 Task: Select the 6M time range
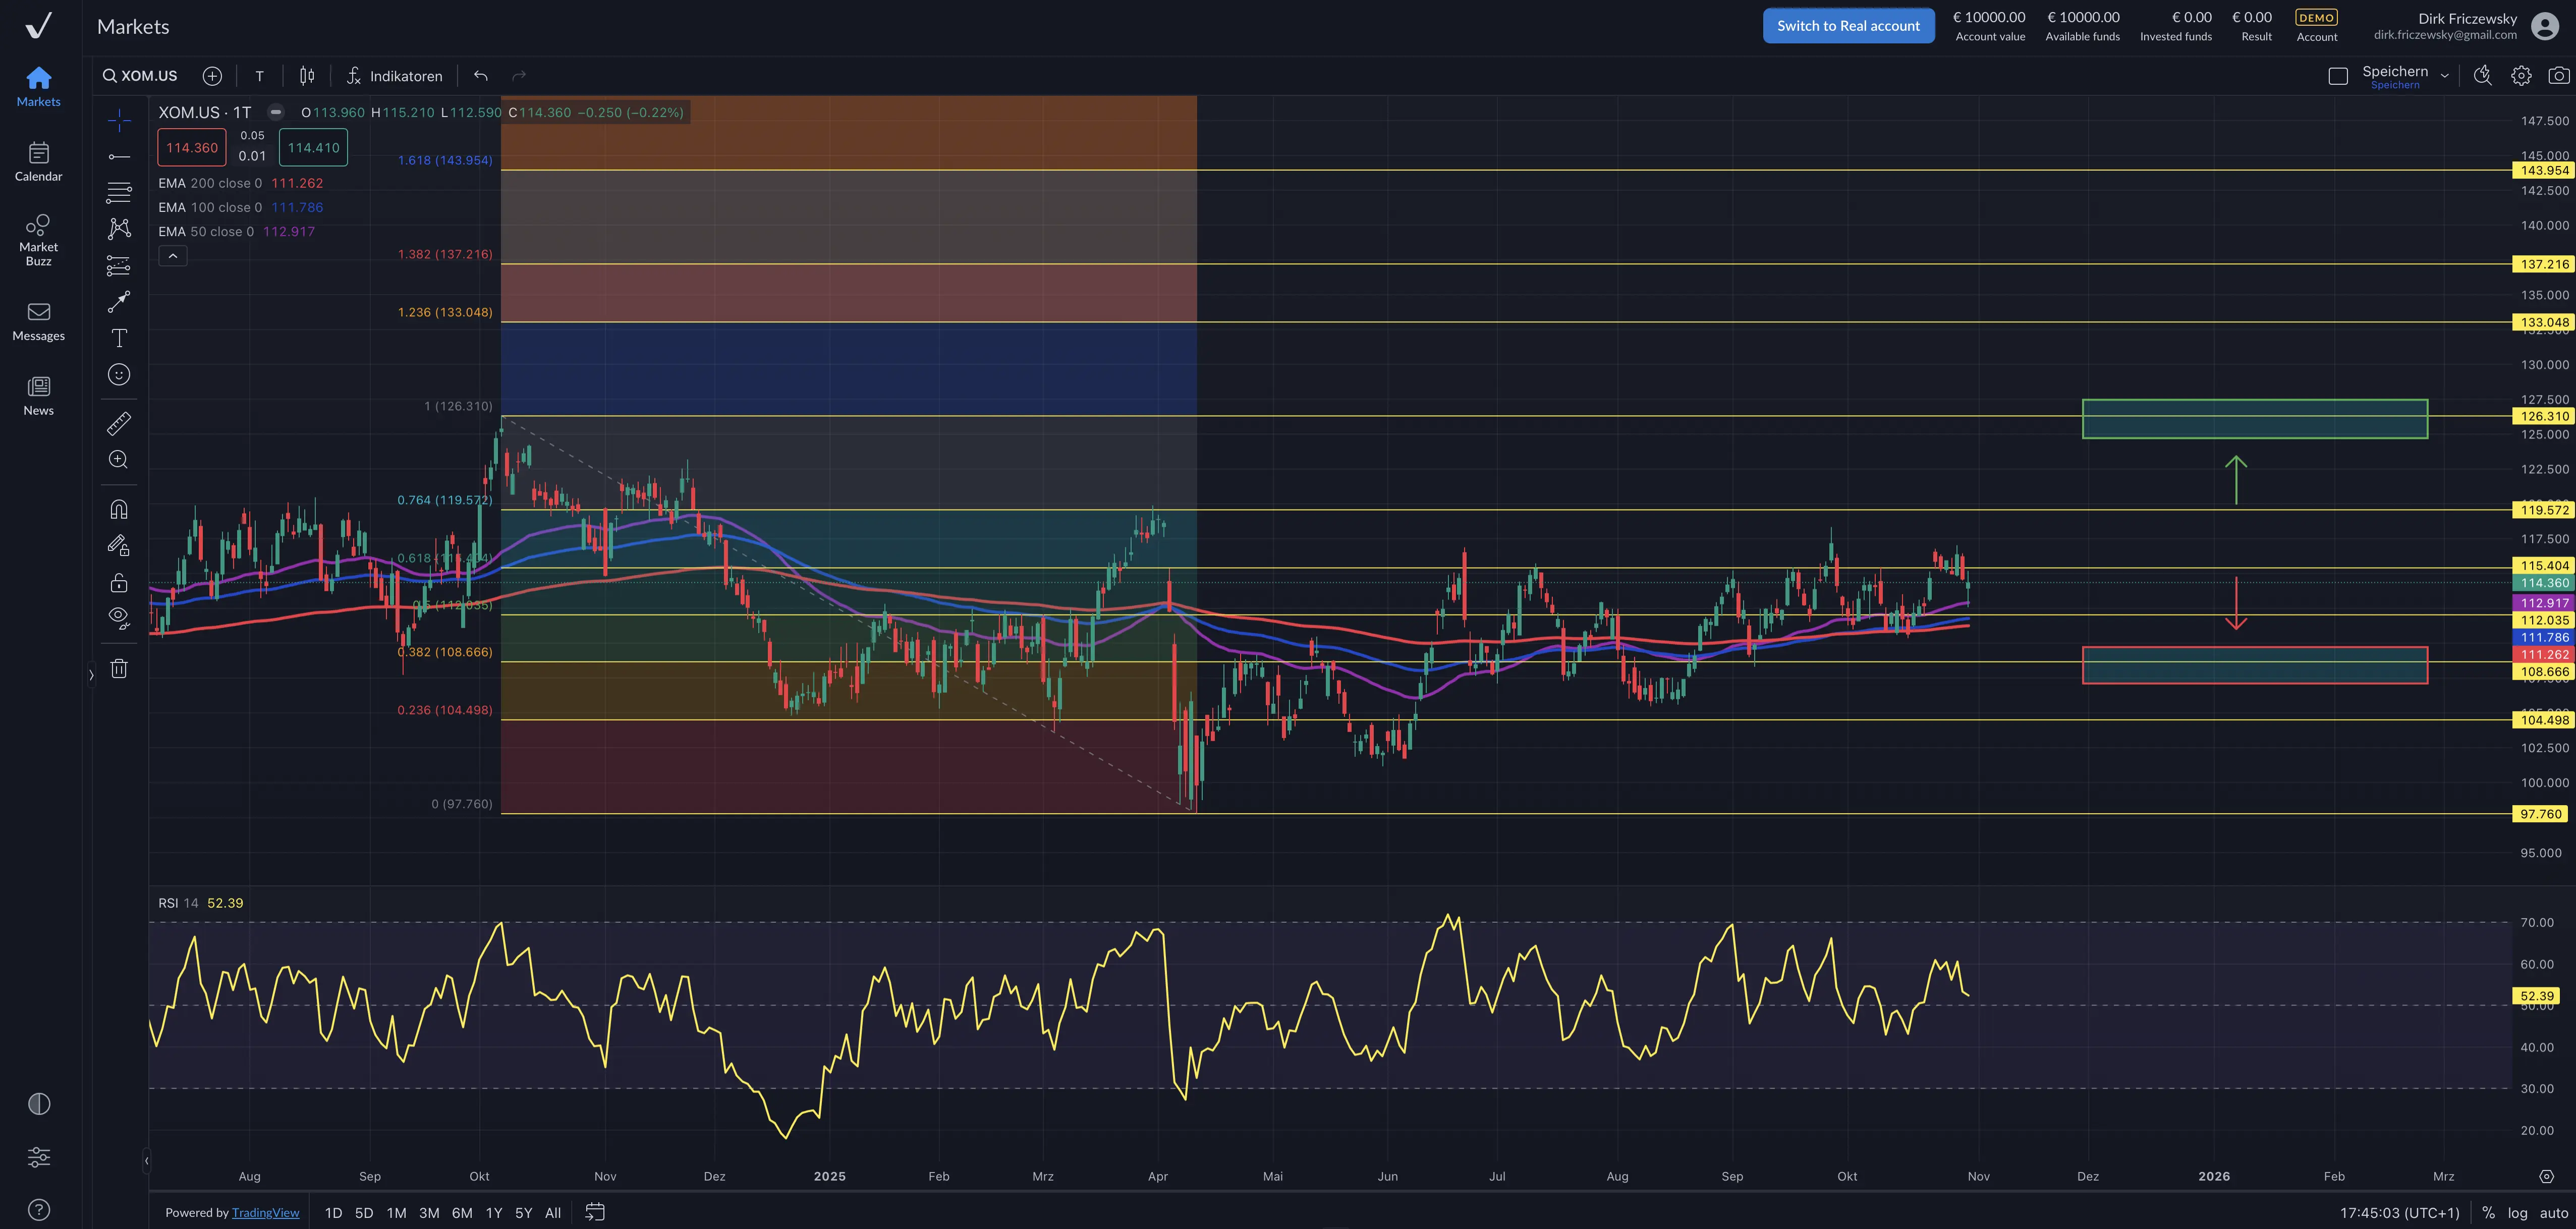[x=461, y=1212]
